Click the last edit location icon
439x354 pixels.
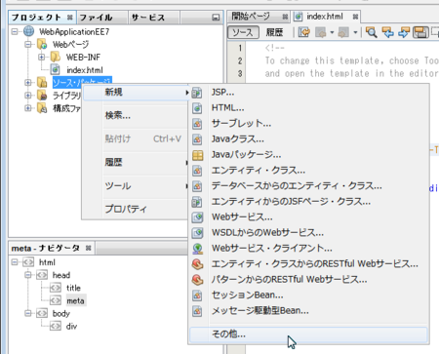tap(304, 32)
